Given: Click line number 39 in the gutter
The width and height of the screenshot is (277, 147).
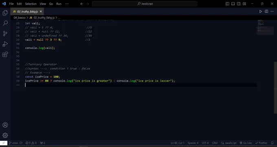Looking at the screenshot, I should point(18,81).
